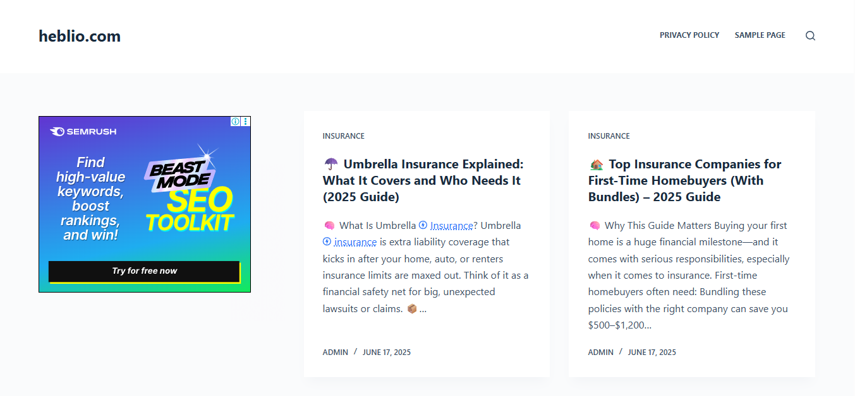Select Insurance category above homebuyers article

pos(609,136)
